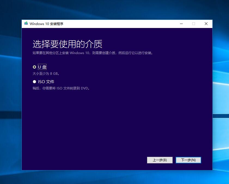Switch media type to ISO 文件
The width and height of the screenshot is (229, 184).
pos(34,82)
